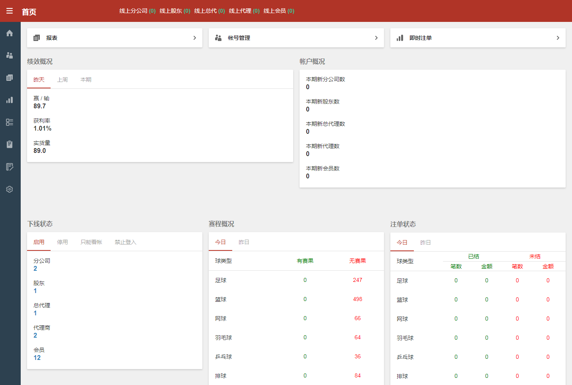Click the 线上会员 link in header

coord(278,11)
